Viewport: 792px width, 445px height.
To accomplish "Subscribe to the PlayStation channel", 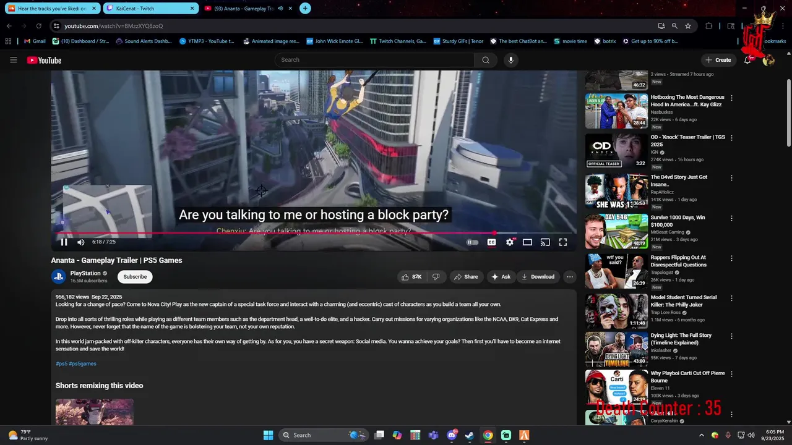I will [x=135, y=277].
